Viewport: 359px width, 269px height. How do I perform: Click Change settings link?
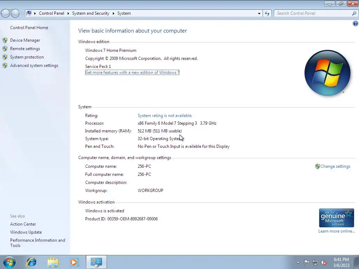click(x=335, y=166)
